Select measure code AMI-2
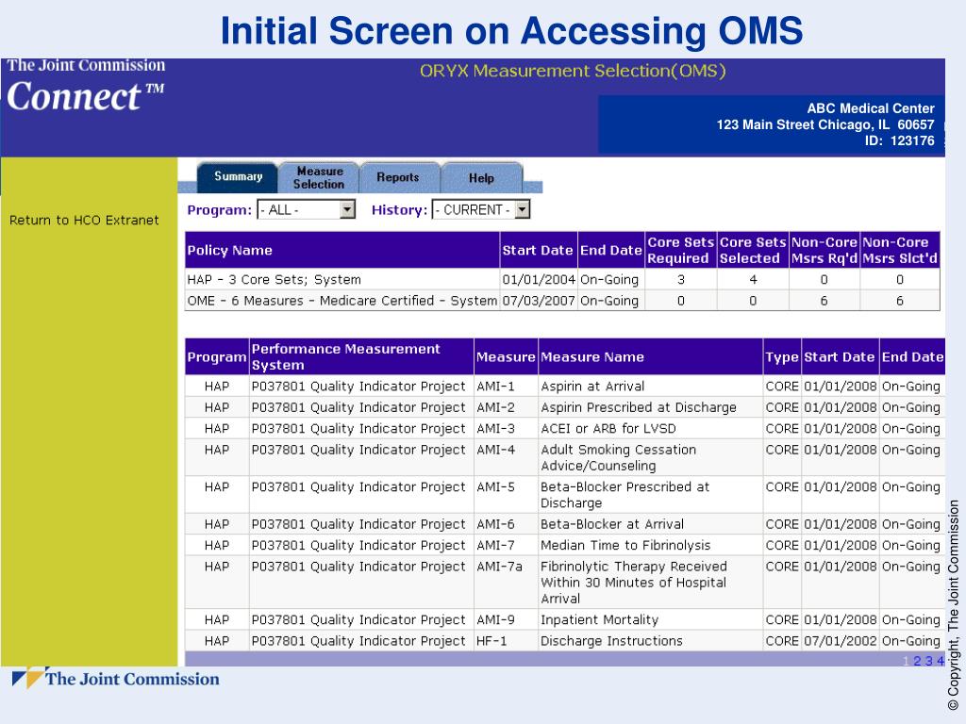The height and width of the screenshot is (724, 966). point(495,407)
